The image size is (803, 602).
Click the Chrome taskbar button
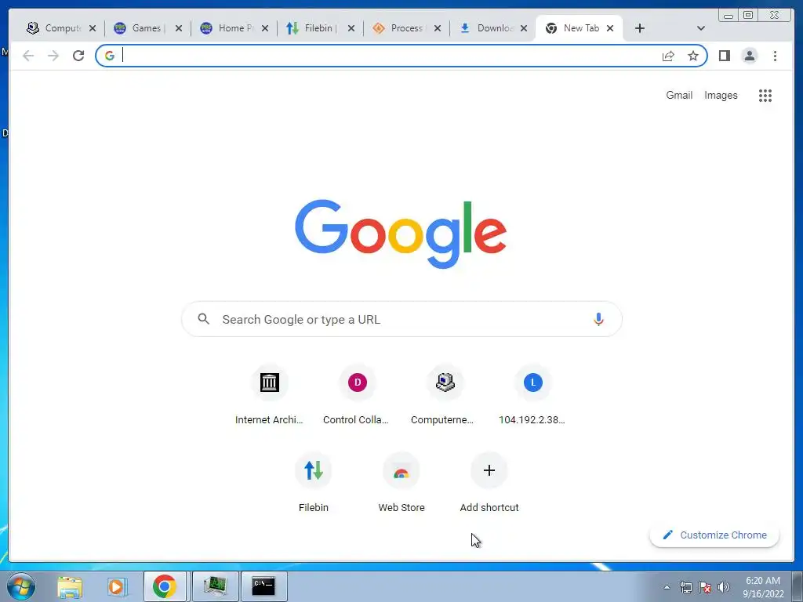(165, 586)
